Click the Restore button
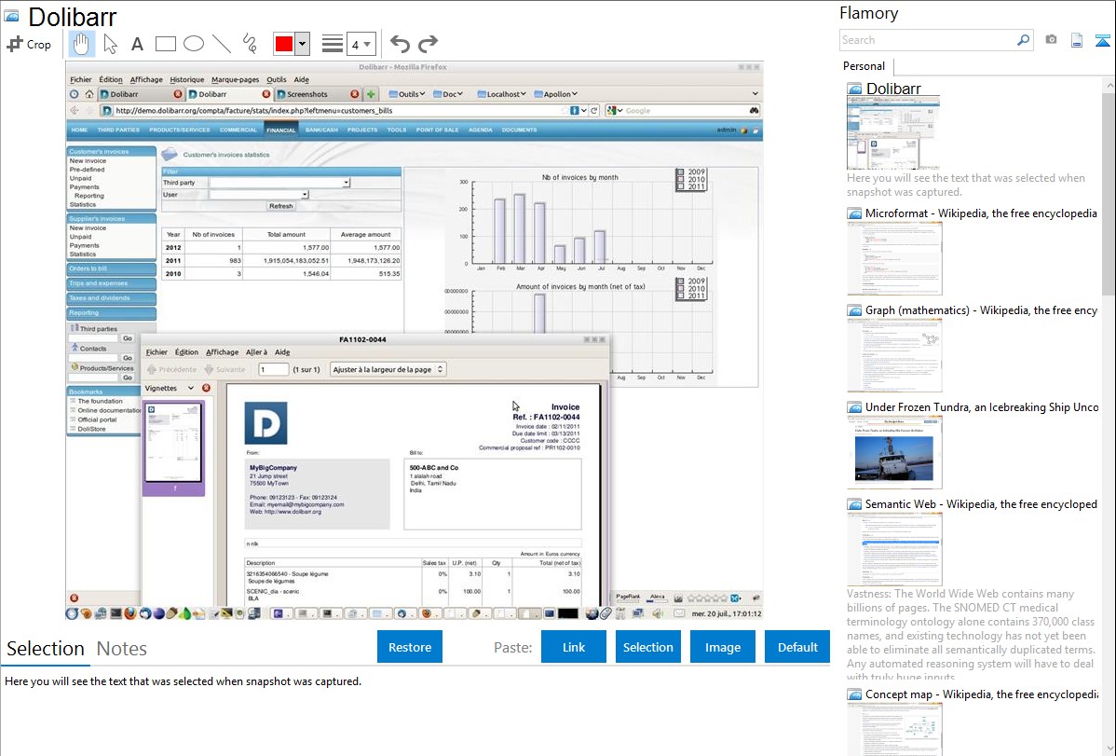Screen dimensions: 1116x756 point(410,647)
